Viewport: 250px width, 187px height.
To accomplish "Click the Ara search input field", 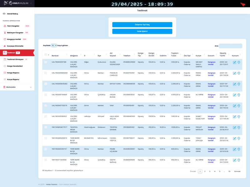I will coord(230,46).
